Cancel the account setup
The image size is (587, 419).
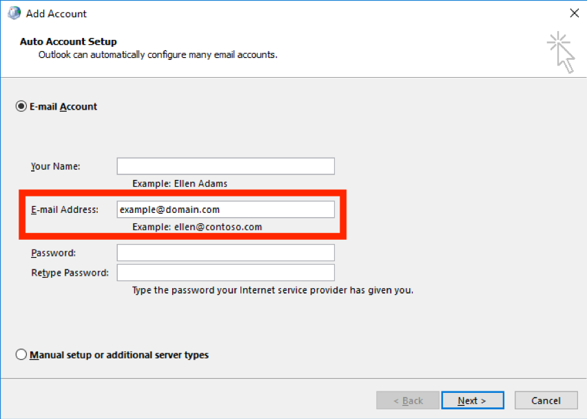(546, 400)
